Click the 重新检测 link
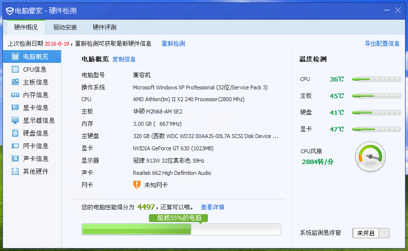The width and height of the screenshot is (408, 251). pyautogui.click(x=174, y=43)
